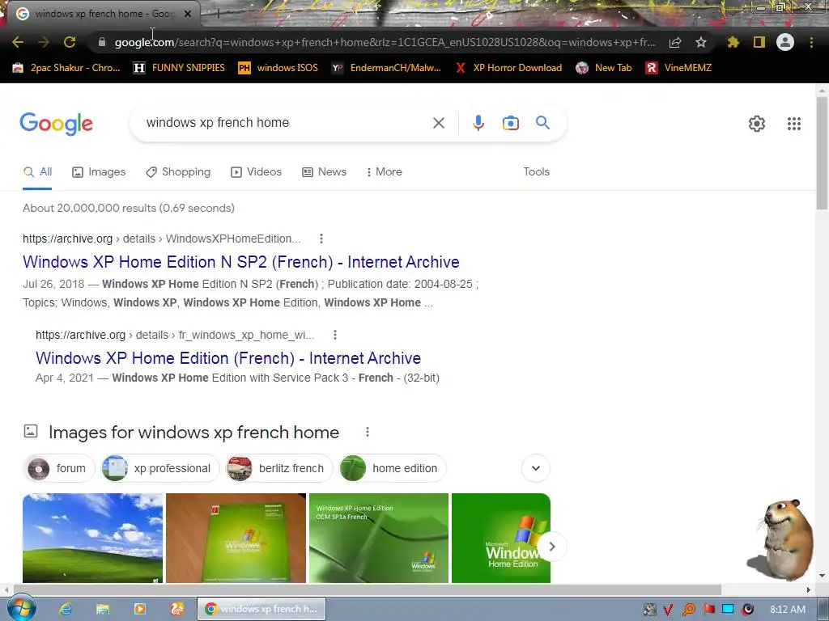Open Google quick settings gear
This screenshot has height=621, width=829.
pos(757,124)
